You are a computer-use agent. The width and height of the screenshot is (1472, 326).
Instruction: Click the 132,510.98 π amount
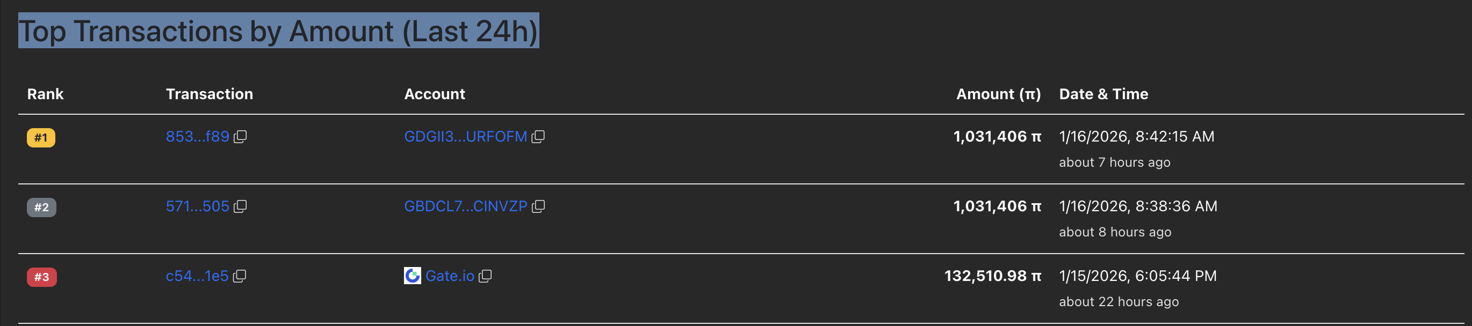(x=992, y=277)
